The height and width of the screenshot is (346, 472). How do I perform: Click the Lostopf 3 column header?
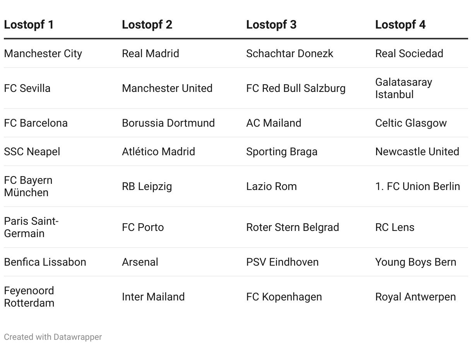tap(271, 25)
